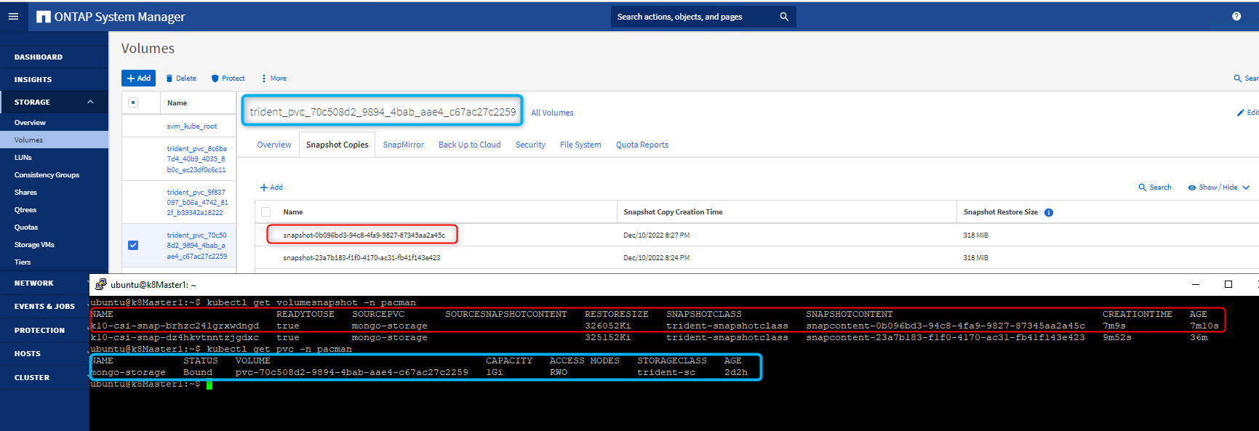1259x431 pixels.
Task: Expand the Show / Hide columns dropdown
Action: pos(1218,188)
